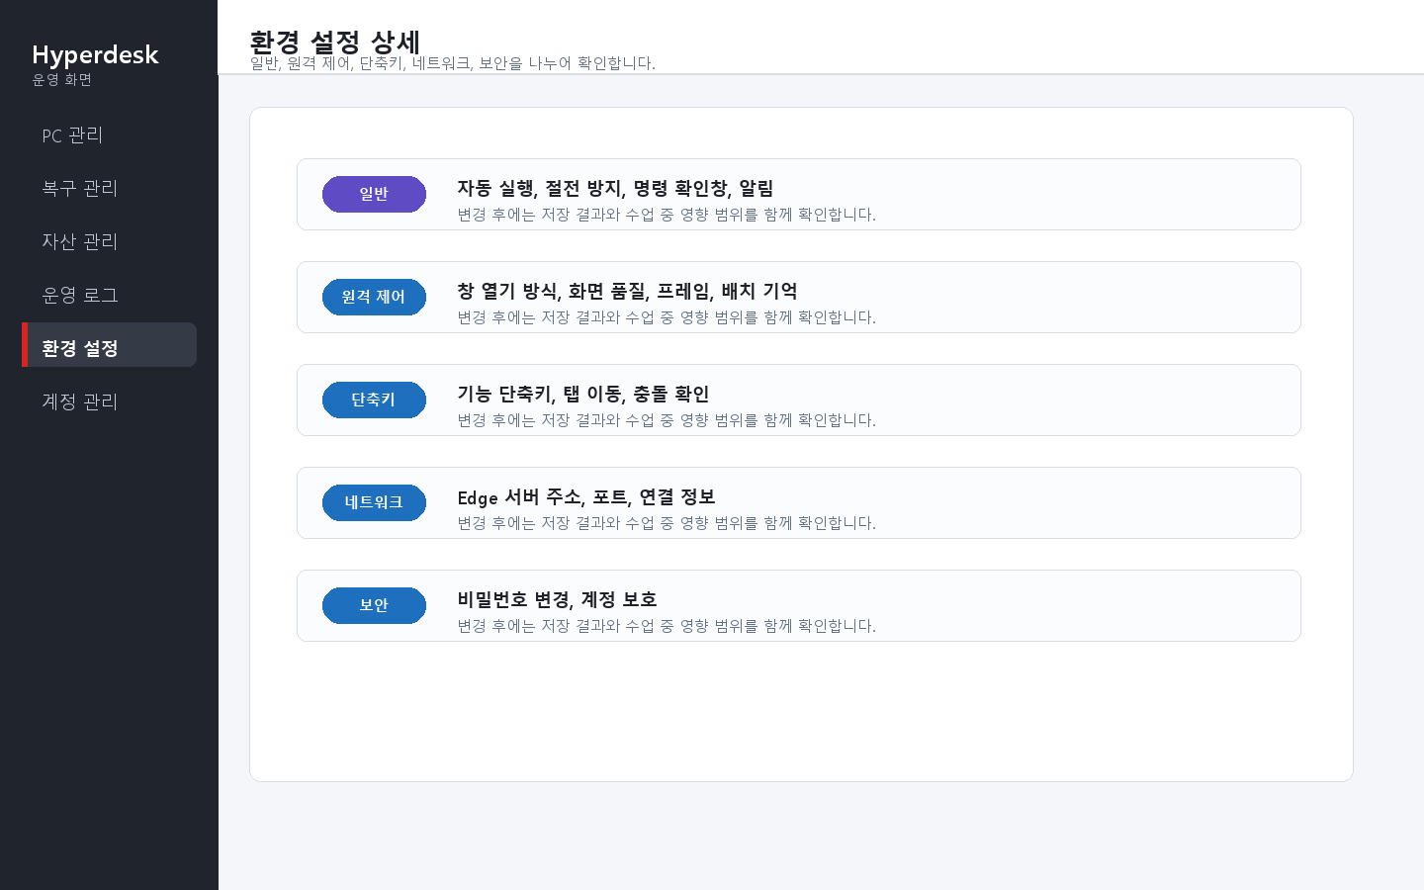
Task: Click heading '비밀번호 변경, 계정 보호'
Action: pyautogui.click(x=557, y=599)
